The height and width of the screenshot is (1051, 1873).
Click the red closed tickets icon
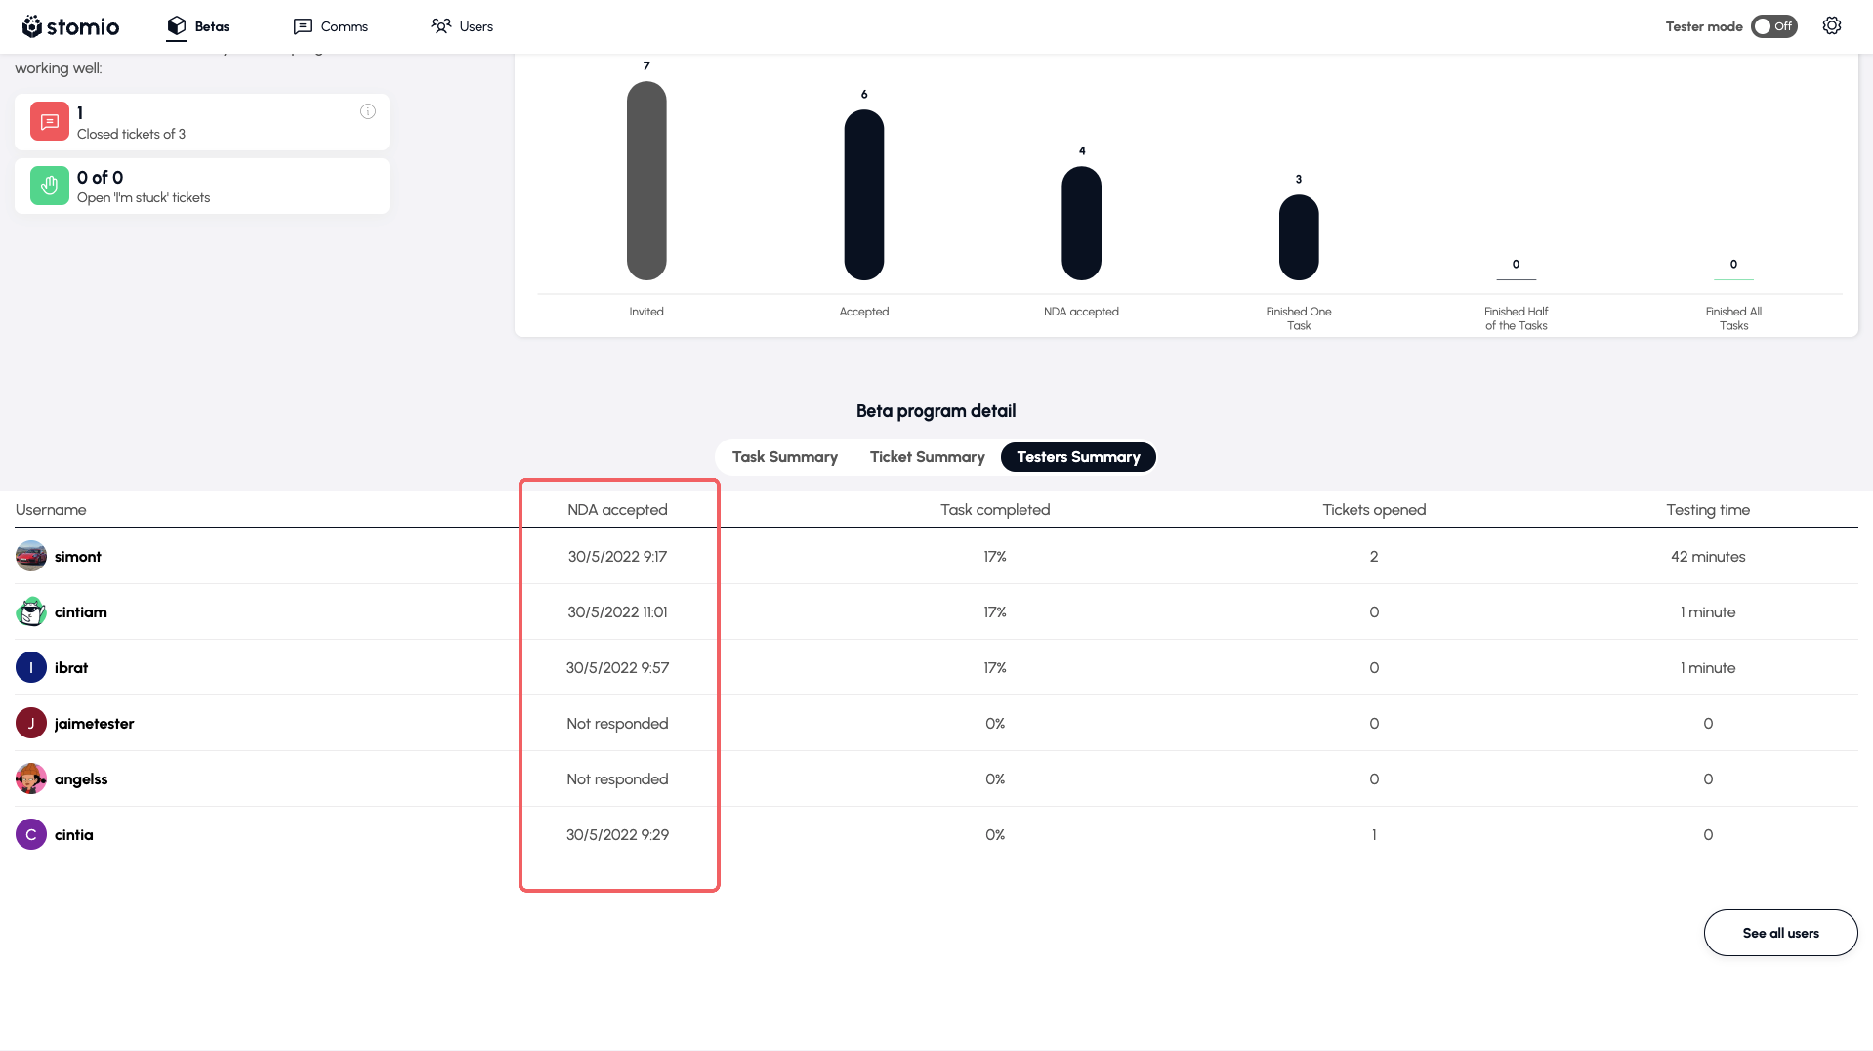click(49, 122)
